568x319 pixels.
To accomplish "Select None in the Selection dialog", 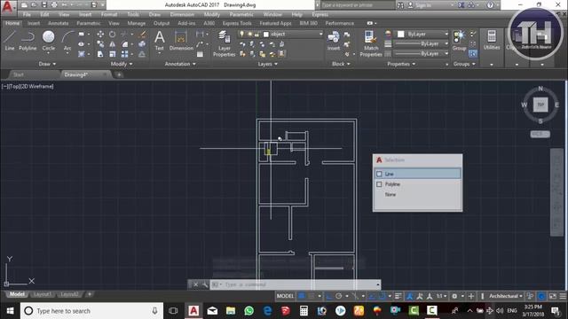I will point(390,195).
